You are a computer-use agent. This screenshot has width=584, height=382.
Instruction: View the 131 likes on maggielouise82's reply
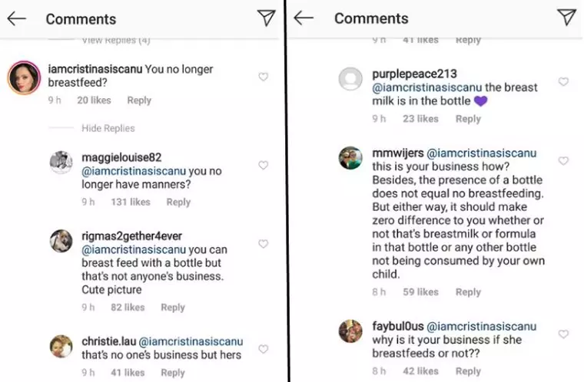[x=130, y=202]
